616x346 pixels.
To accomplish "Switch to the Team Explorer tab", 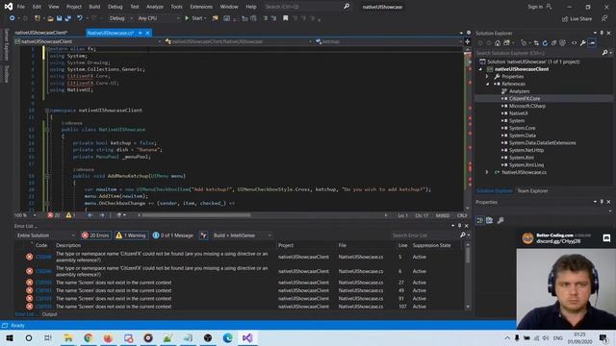I will pos(532,190).
